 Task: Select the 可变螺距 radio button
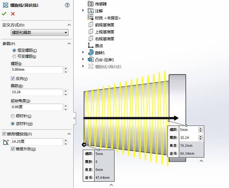click(14, 56)
